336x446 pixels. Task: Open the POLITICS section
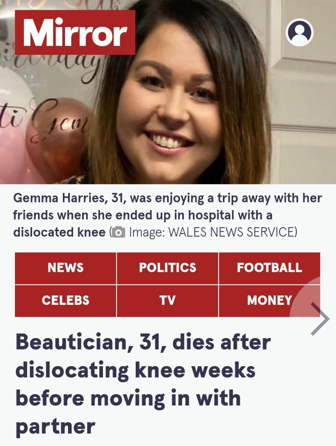pos(167,268)
